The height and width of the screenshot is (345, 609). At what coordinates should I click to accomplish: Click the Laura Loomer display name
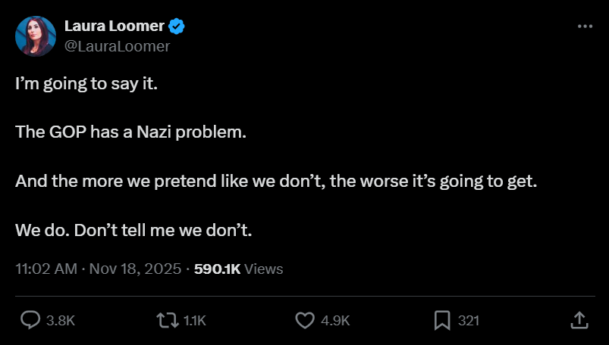pyautogui.click(x=114, y=26)
